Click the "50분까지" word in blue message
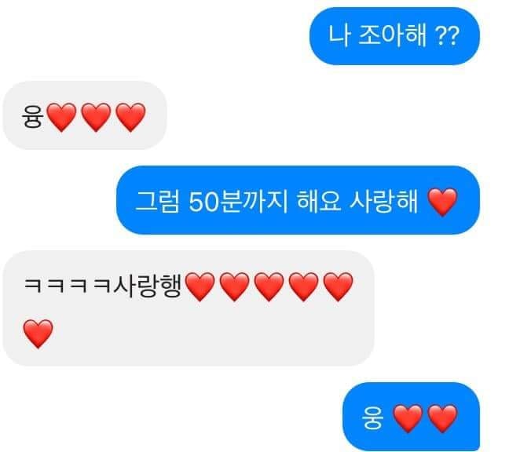 238,202
